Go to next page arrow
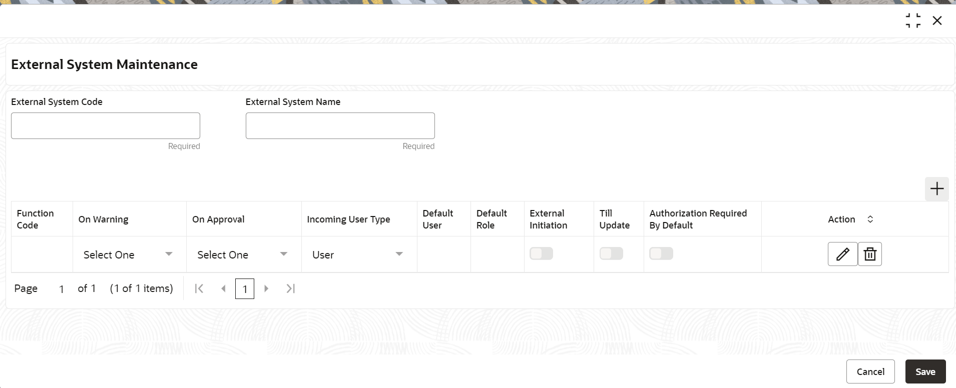This screenshot has width=956, height=388. coord(266,288)
